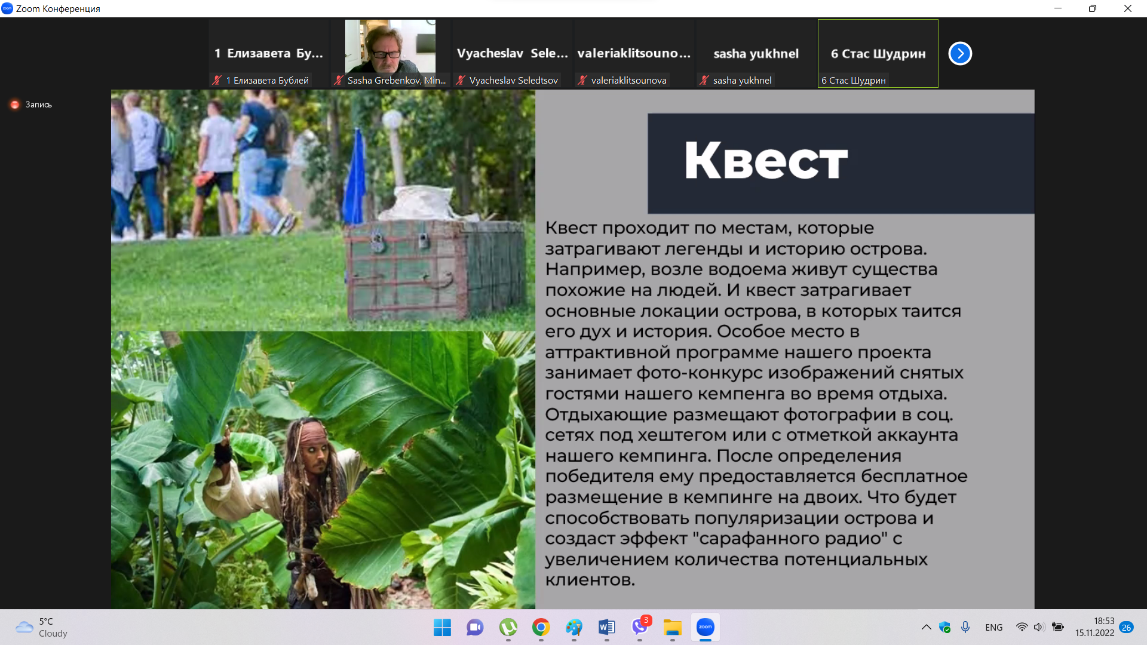
Task: Click the Zoom Конференция window title icon
Action: pos(7,8)
